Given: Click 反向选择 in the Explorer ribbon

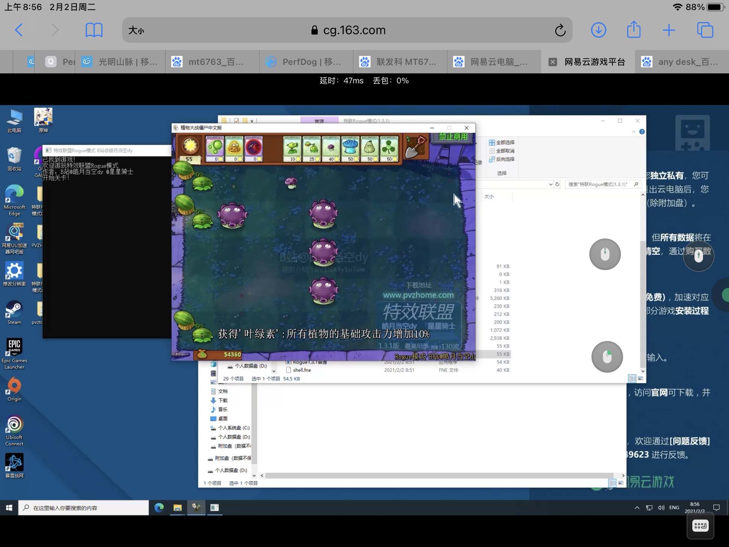Looking at the screenshot, I should coord(502,159).
